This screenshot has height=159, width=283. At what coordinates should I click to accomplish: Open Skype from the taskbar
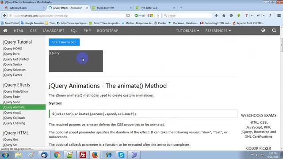pos(121,155)
